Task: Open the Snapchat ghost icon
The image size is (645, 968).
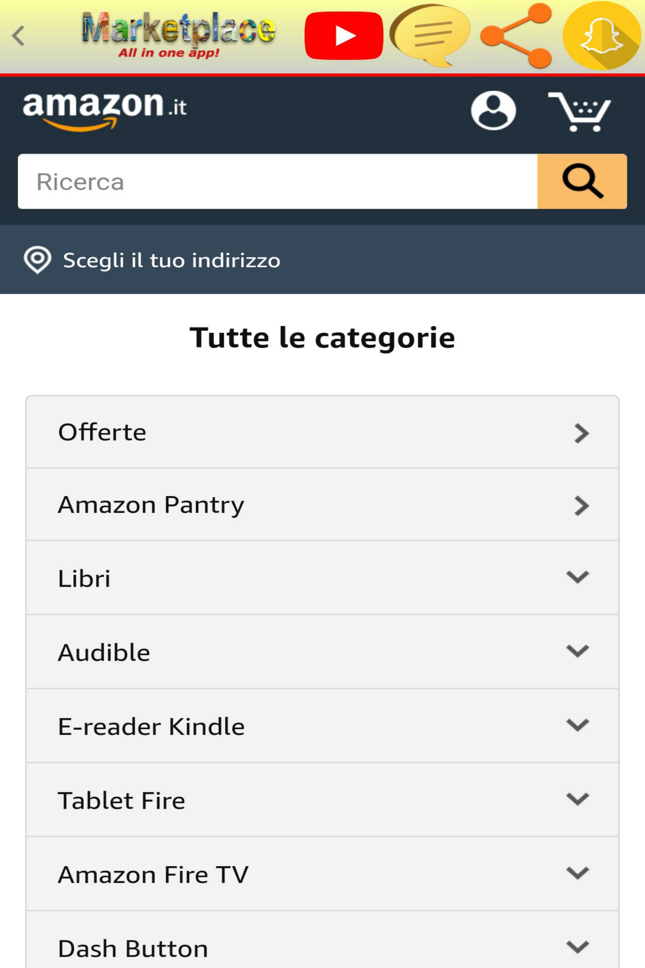Action: [x=601, y=35]
